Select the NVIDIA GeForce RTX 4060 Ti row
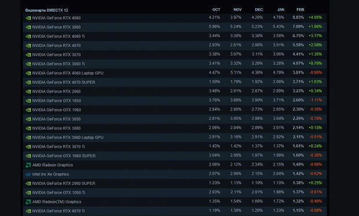 click(x=175, y=36)
